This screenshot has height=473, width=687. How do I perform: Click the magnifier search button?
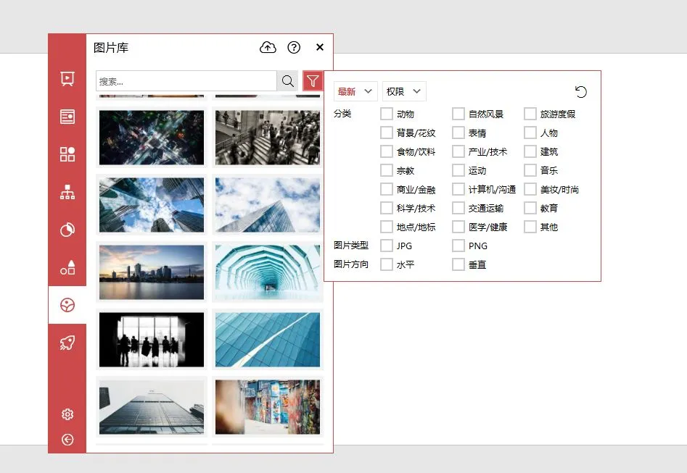[287, 81]
